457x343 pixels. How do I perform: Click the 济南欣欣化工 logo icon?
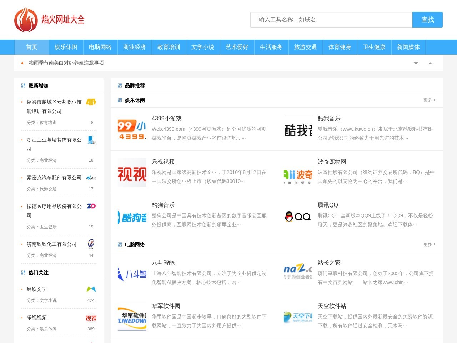click(91, 244)
